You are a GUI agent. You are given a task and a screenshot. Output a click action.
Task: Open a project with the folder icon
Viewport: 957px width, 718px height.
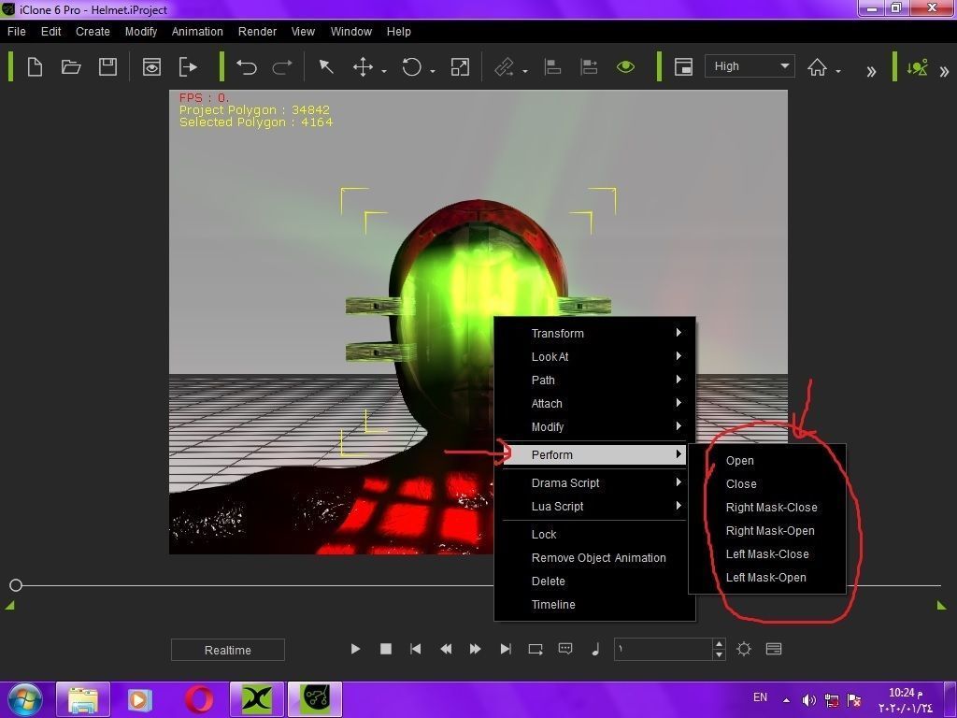(x=71, y=66)
